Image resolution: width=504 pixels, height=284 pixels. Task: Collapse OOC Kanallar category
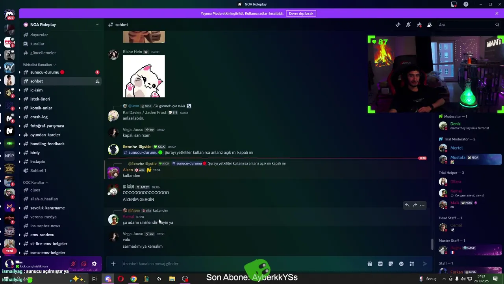pos(35,183)
